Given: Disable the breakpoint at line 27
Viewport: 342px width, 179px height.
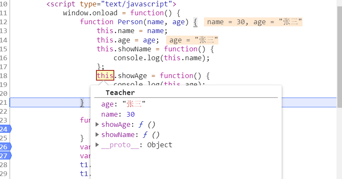Looking at the screenshot, I should point(4,156).
